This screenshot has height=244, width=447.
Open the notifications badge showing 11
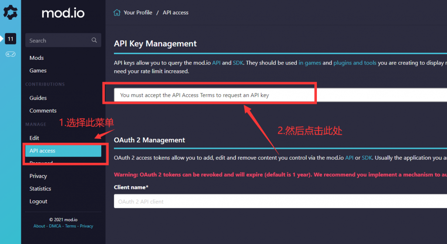point(10,39)
